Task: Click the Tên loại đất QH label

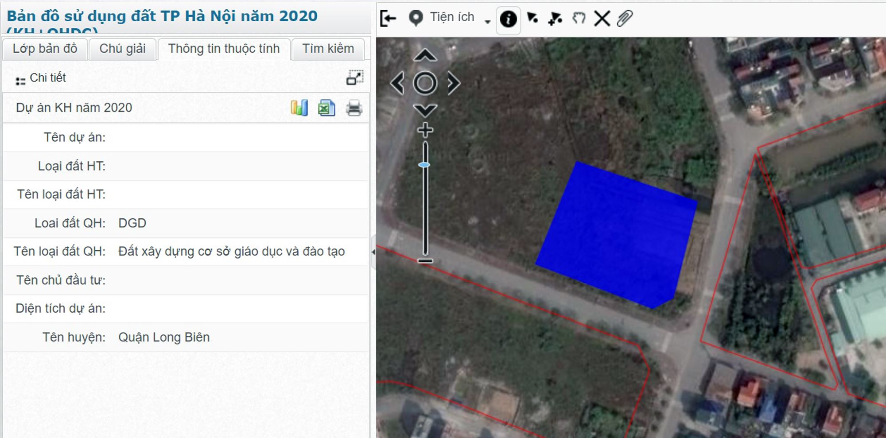Action: [x=60, y=252]
